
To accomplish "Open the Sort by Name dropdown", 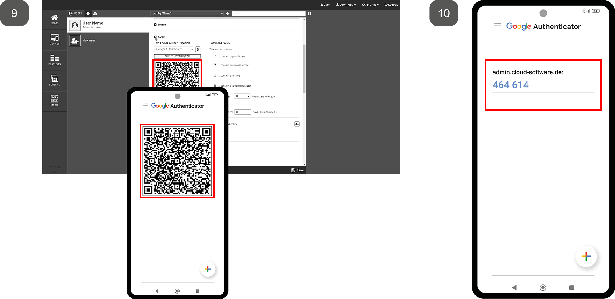I will click(x=187, y=13).
